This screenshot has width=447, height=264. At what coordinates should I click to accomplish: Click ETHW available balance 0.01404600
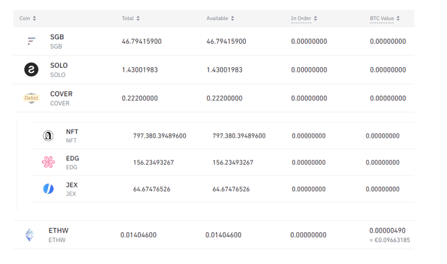pyautogui.click(x=223, y=235)
